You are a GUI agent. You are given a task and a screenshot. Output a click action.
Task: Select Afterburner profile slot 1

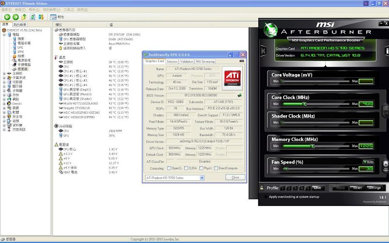[x=283, y=188]
